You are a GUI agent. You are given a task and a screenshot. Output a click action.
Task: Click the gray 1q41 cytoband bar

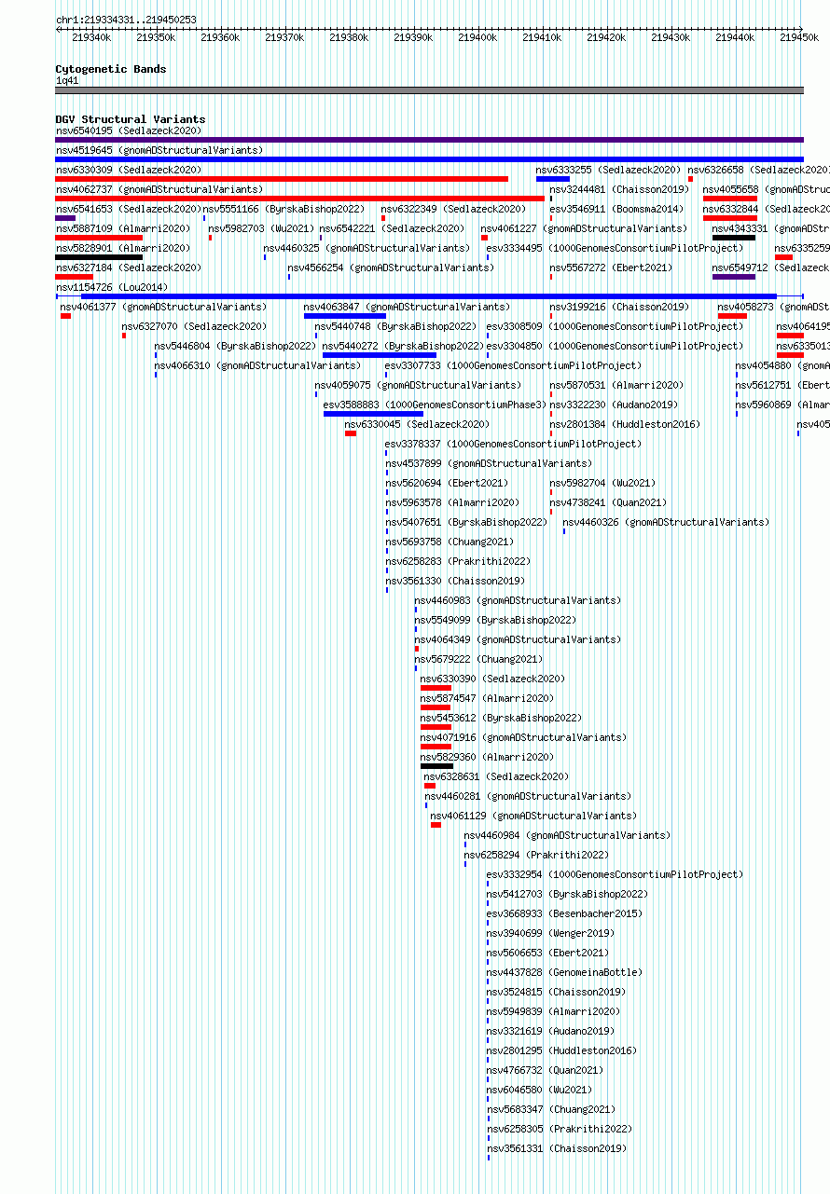[x=429, y=90]
